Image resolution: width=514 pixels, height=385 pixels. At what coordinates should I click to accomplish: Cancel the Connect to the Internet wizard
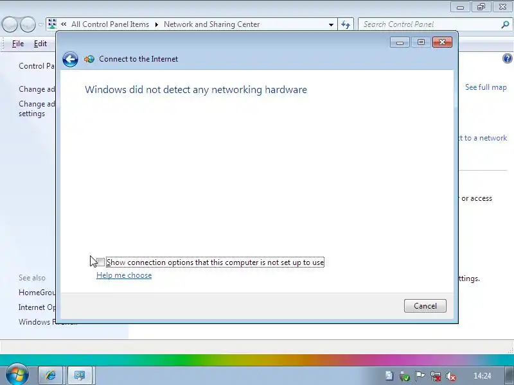(x=425, y=306)
